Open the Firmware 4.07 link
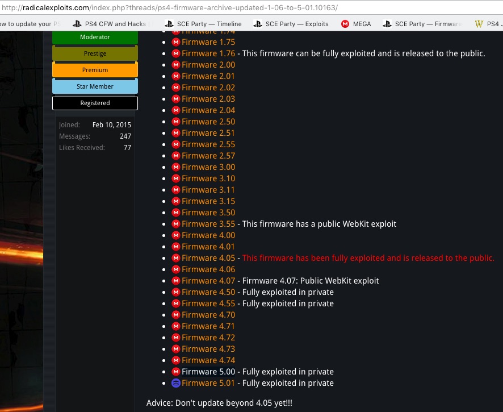The width and height of the screenshot is (503, 412). (x=208, y=281)
